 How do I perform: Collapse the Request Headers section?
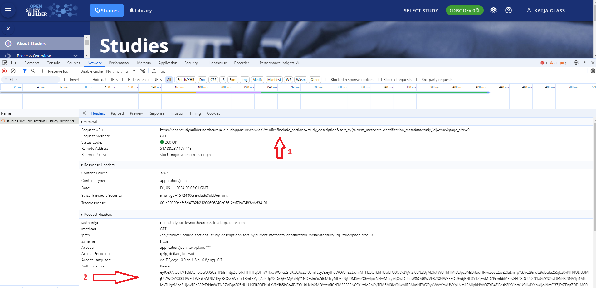[82, 215]
